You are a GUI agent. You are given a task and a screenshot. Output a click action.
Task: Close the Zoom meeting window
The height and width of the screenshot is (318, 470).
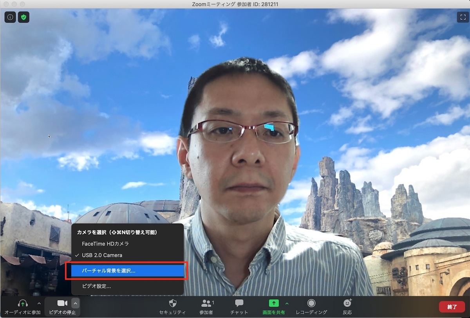pos(6,4)
